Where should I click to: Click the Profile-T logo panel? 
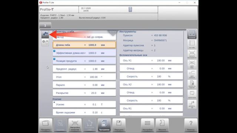tap(59, 10)
